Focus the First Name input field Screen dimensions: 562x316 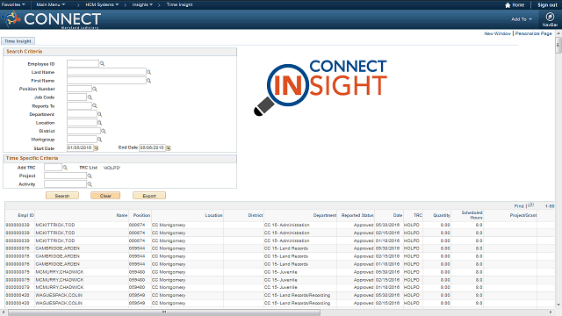point(106,81)
